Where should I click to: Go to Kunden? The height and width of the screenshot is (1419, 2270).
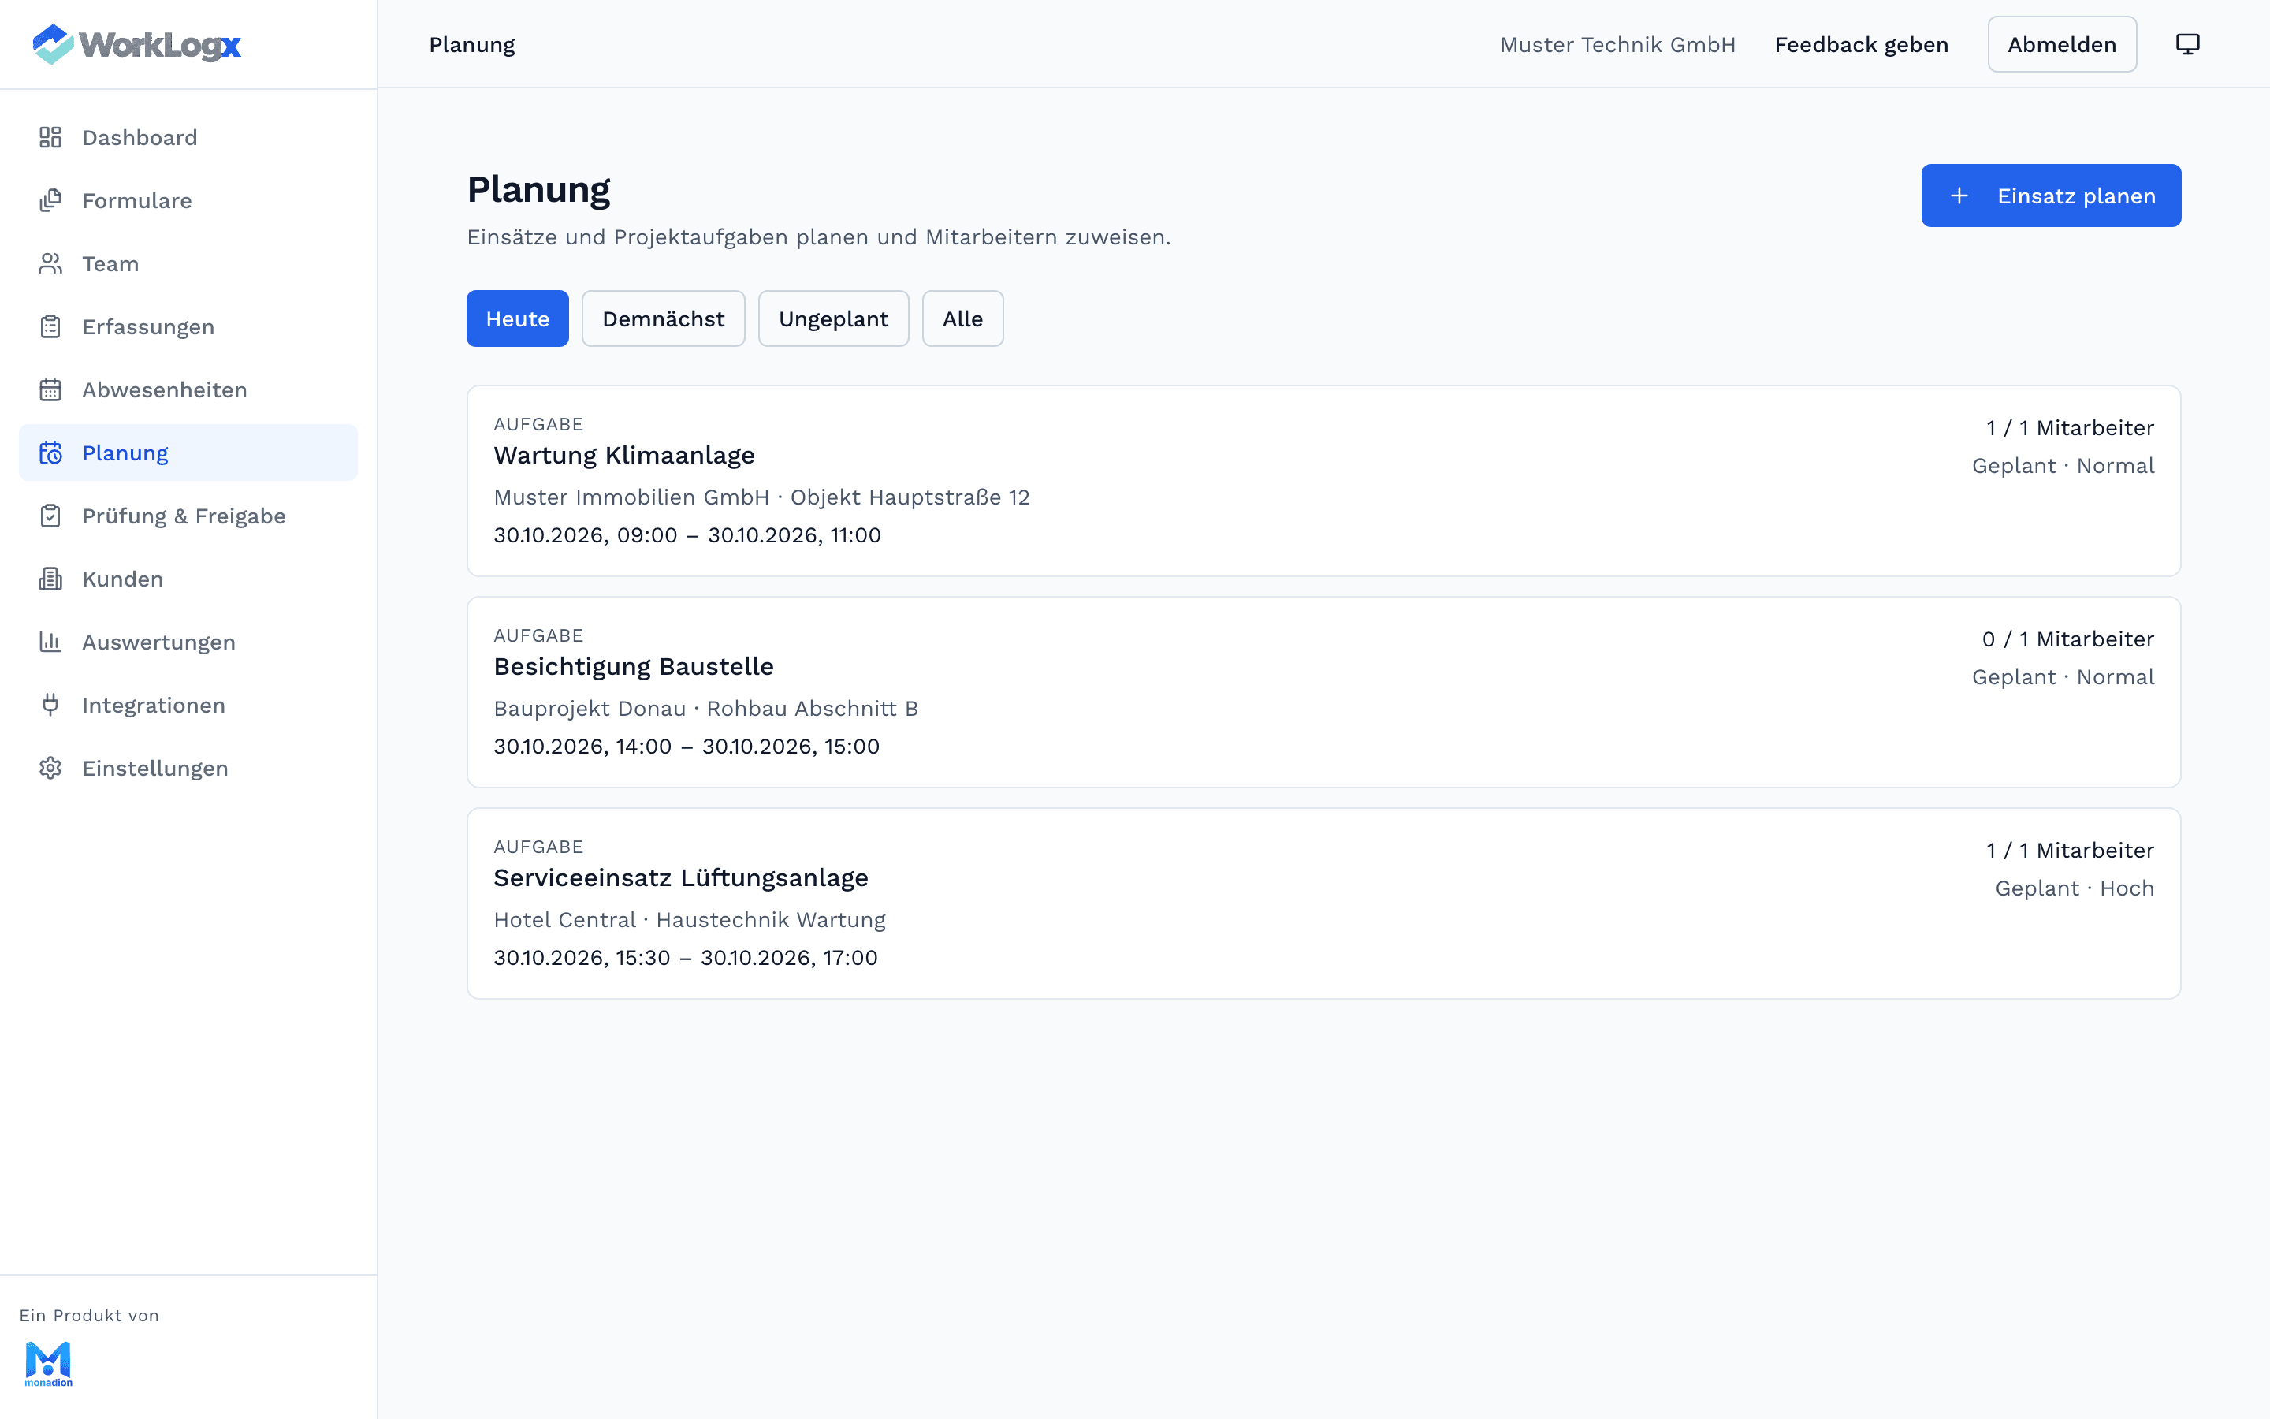(188, 579)
